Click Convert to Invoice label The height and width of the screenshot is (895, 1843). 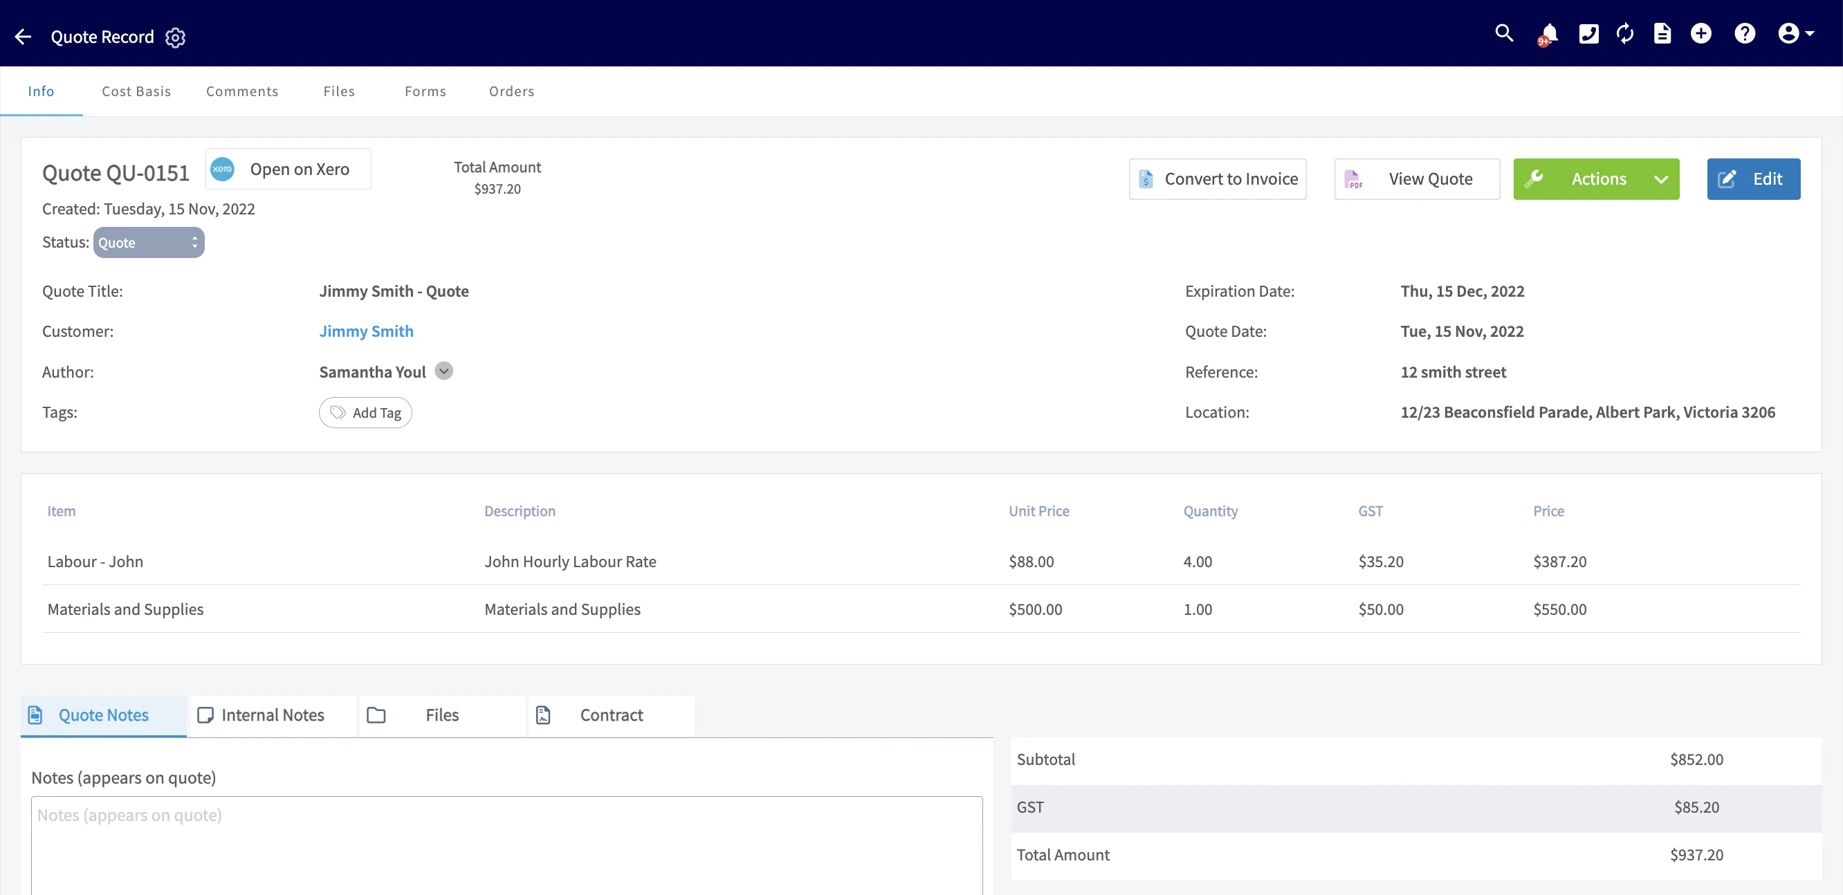[x=1231, y=179]
